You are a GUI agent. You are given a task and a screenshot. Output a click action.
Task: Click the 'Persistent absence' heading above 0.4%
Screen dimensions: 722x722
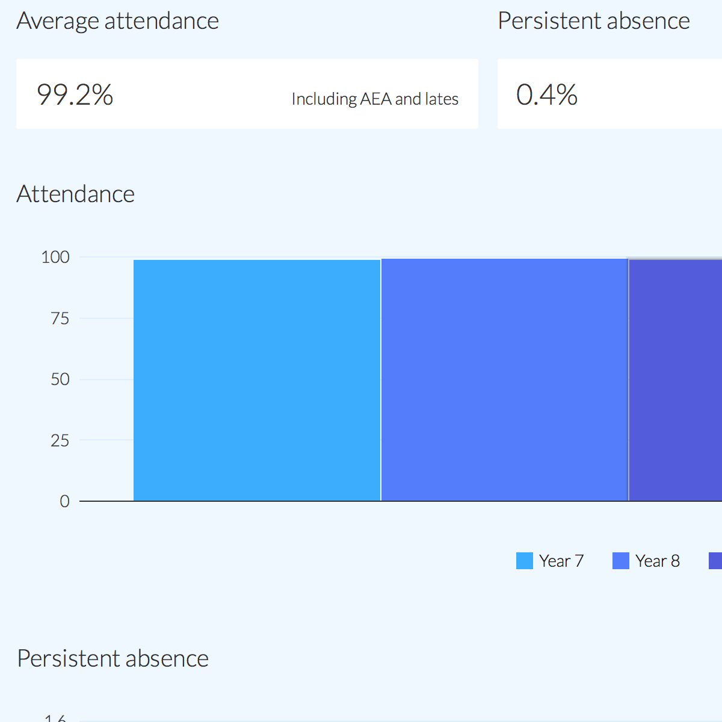pos(594,21)
